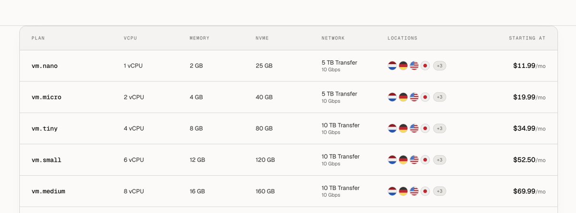Click 10 TB Transfer in vm.tiny row
The image size is (576, 213).
pyautogui.click(x=341, y=125)
